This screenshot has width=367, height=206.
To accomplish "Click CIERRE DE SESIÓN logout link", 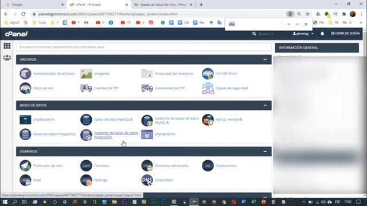I will coord(345,33).
